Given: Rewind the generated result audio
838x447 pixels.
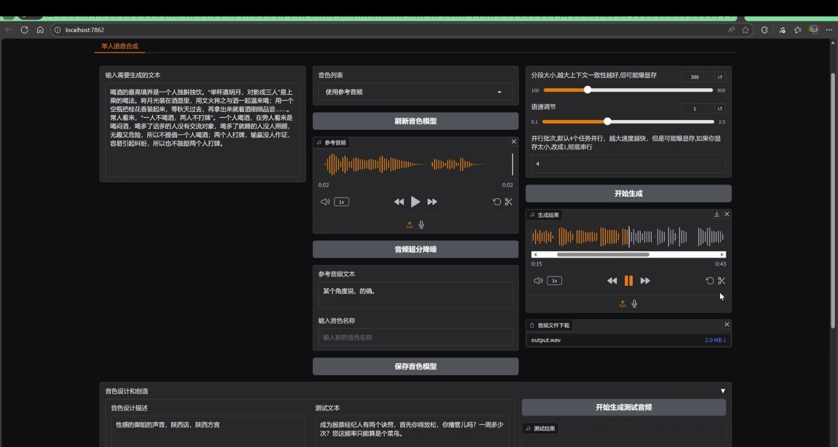Looking at the screenshot, I should pyautogui.click(x=612, y=281).
